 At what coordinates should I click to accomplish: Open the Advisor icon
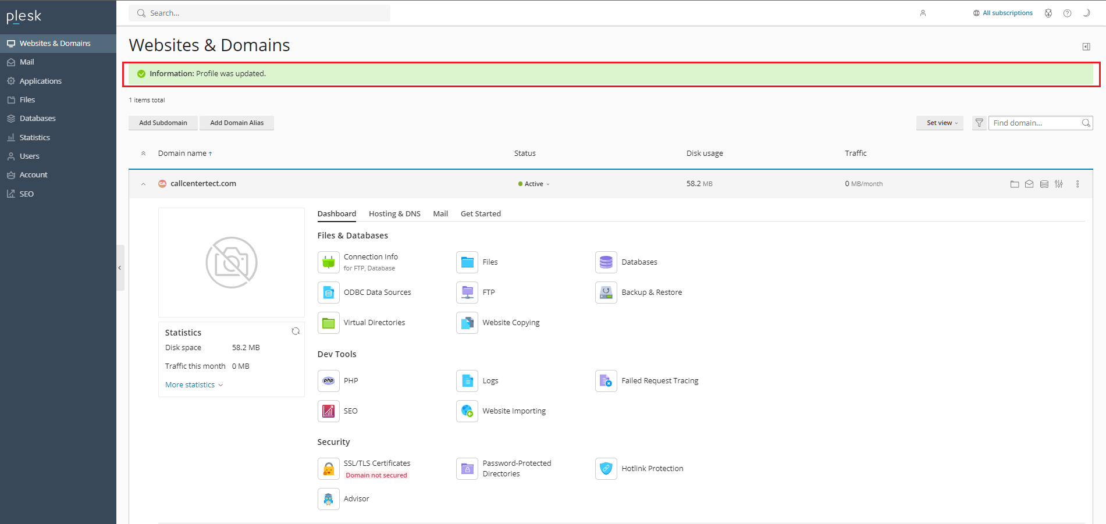(328, 499)
